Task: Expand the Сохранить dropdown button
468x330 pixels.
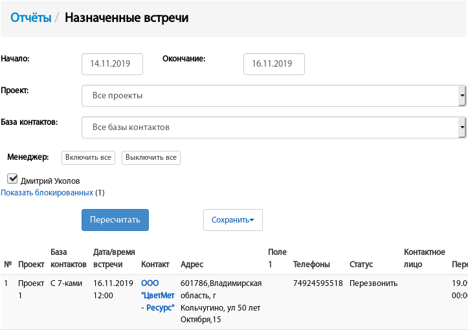Action: (232, 220)
